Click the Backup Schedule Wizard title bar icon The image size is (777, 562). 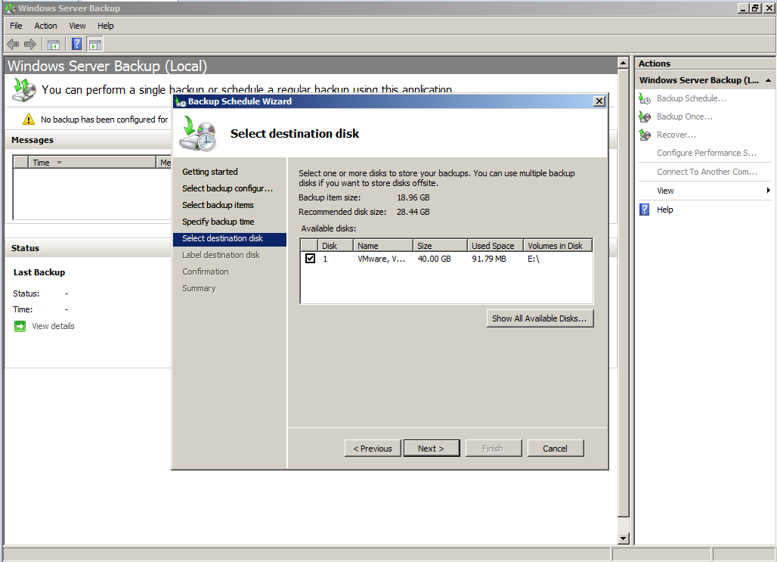click(x=181, y=101)
